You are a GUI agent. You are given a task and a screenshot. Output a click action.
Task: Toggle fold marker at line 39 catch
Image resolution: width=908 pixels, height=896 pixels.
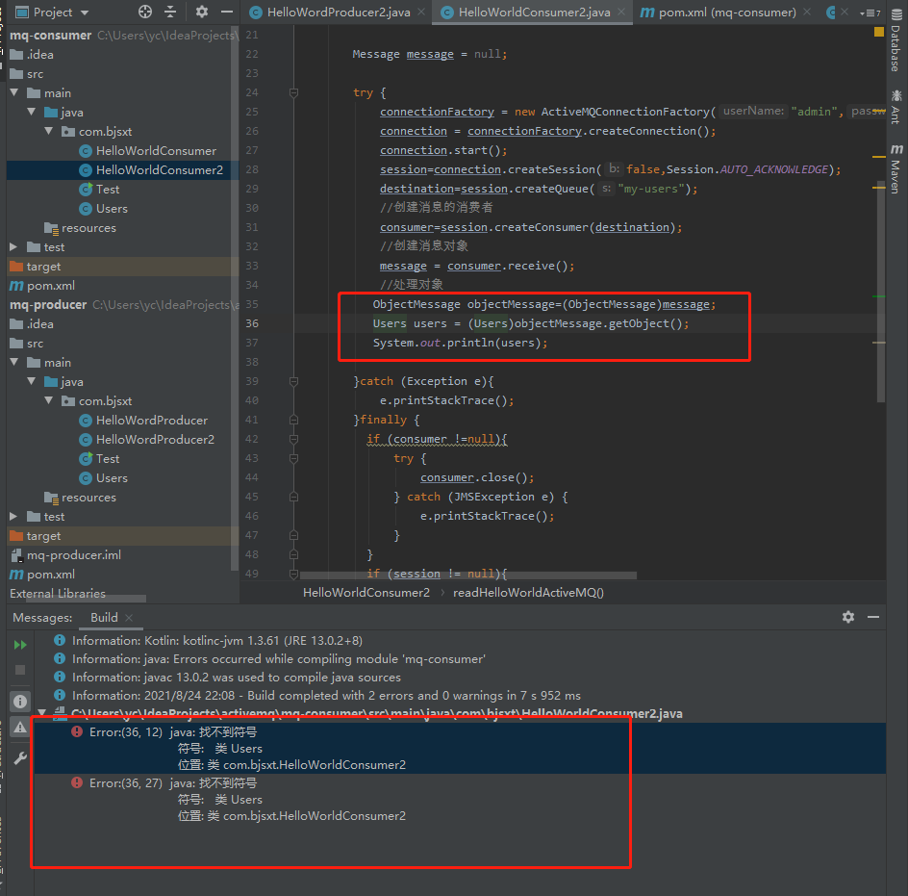(293, 381)
